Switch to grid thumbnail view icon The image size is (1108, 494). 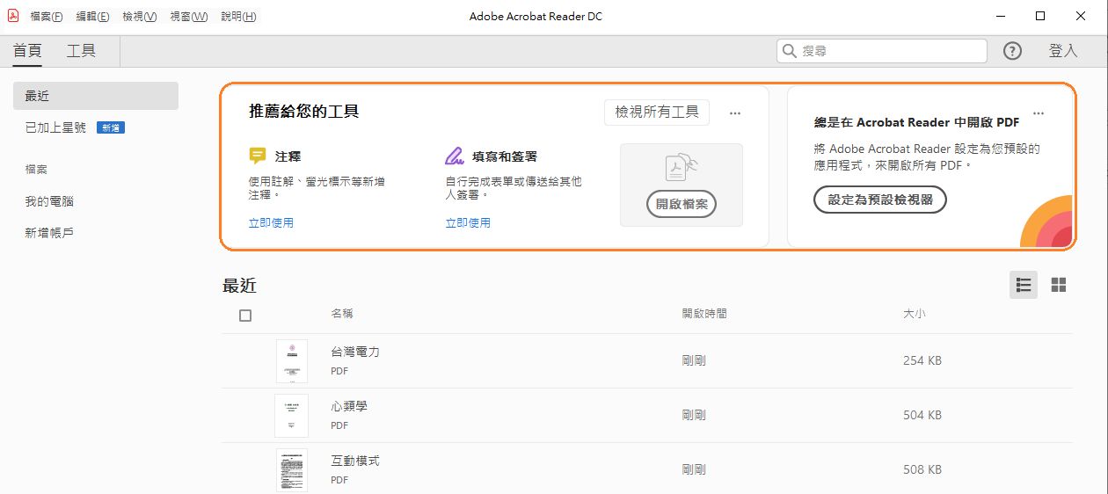tap(1059, 285)
